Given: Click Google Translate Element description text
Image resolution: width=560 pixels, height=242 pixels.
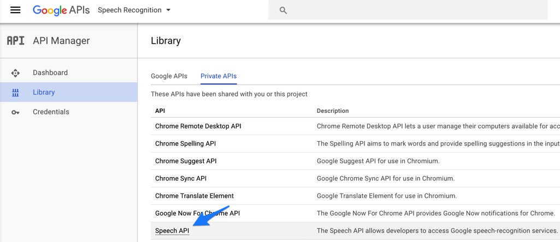Looking at the screenshot, I should [387, 196].
